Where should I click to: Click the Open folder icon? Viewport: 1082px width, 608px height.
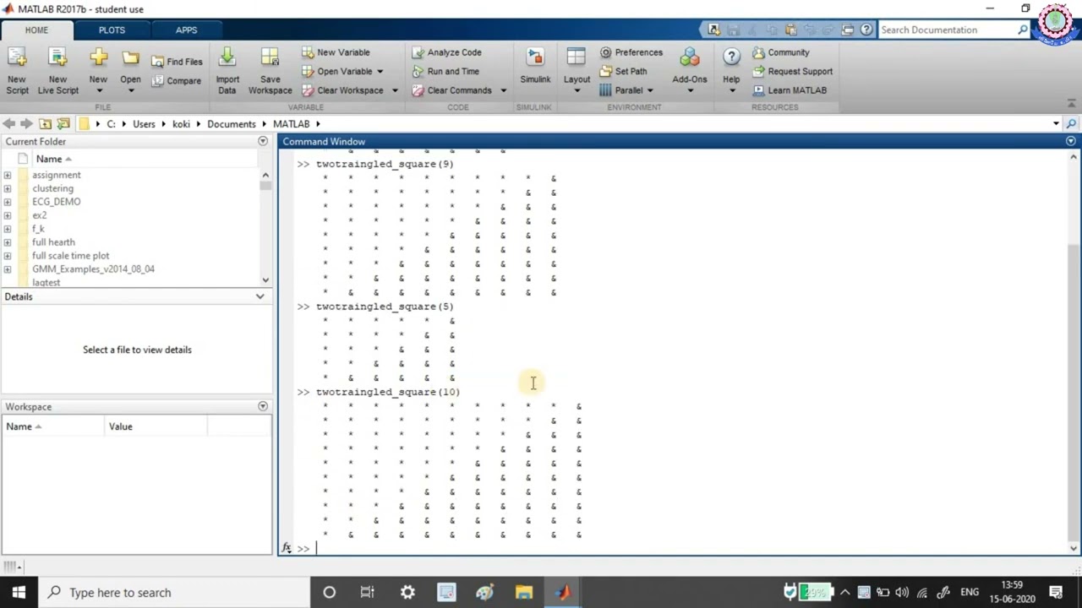click(130, 59)
